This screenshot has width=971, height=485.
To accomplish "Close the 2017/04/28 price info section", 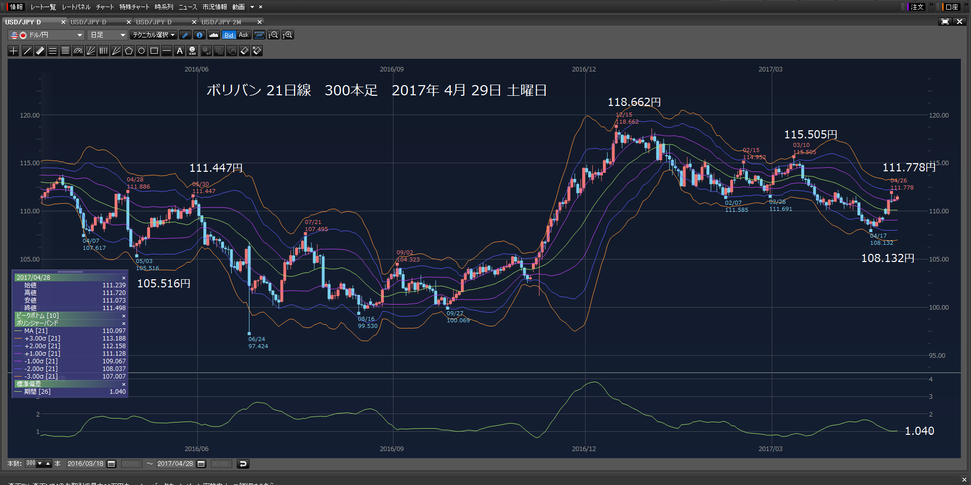I will point(123,278).
